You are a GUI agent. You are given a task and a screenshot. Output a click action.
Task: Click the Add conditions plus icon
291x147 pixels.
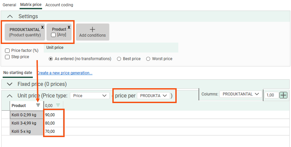(x=92, y=29)
